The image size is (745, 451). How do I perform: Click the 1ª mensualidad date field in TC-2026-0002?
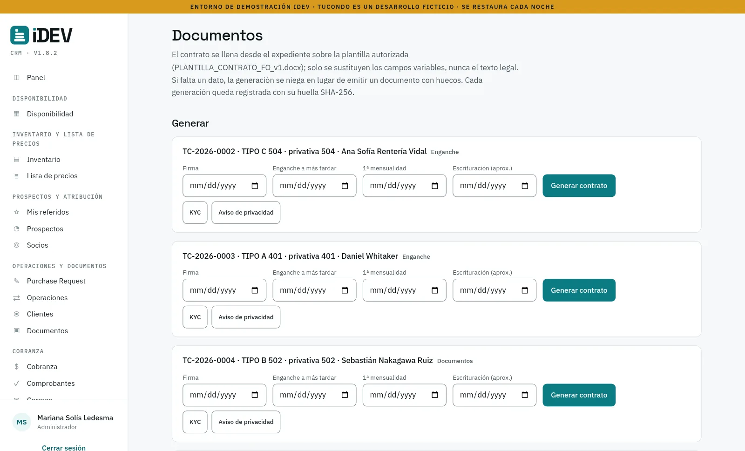point(404,186)
